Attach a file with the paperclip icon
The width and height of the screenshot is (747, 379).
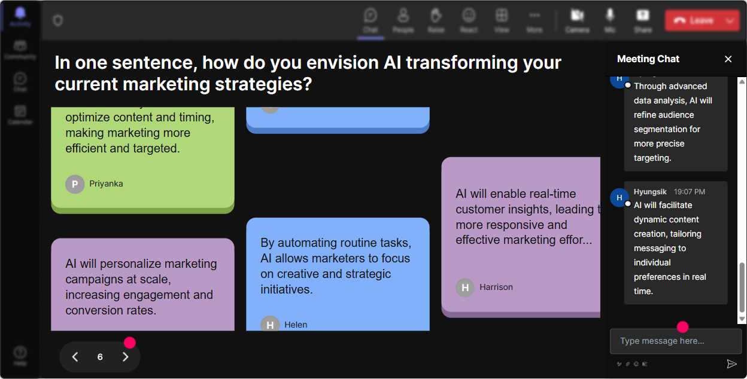(628, 363)
